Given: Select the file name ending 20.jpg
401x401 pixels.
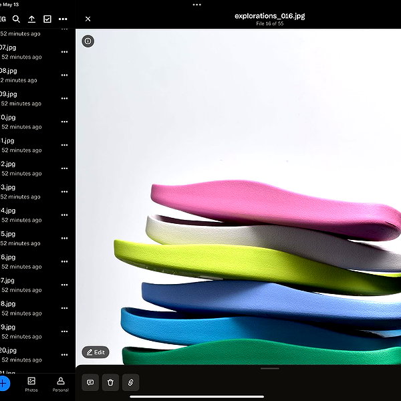Looking at the screenshot, I should click(8, 350).
